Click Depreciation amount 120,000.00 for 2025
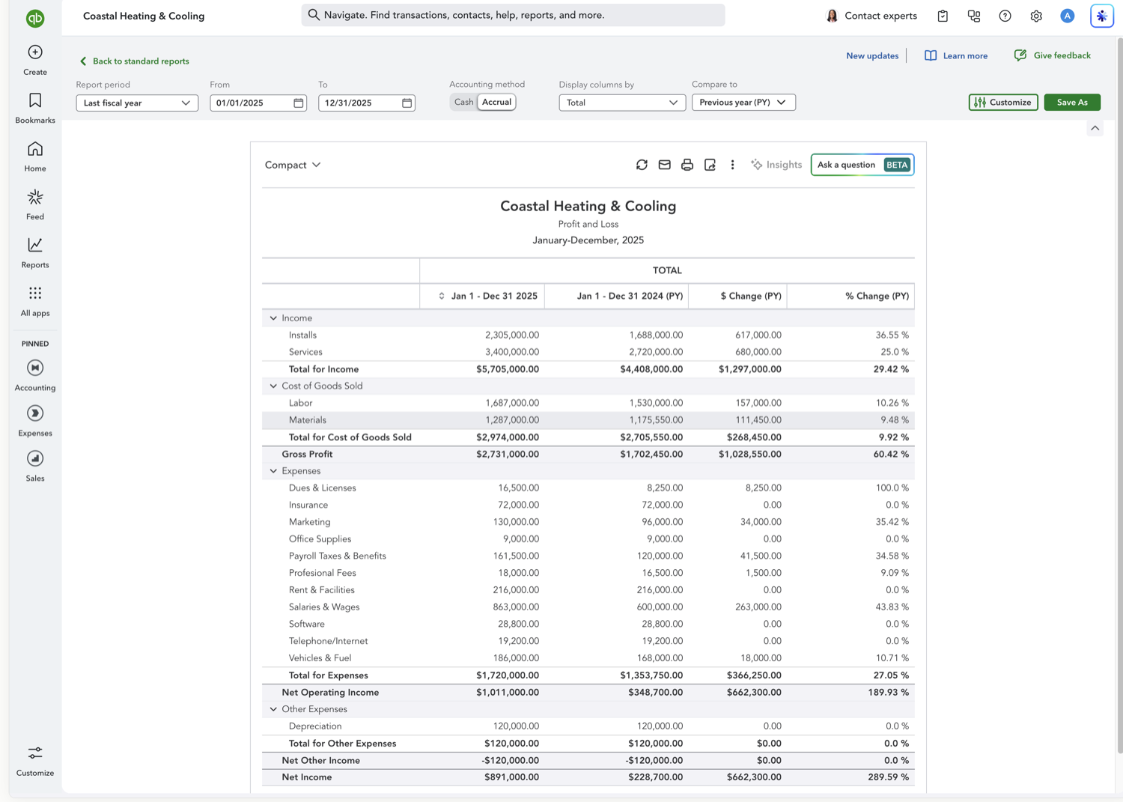Screen dimensions: 1123x802 point(516,726)
